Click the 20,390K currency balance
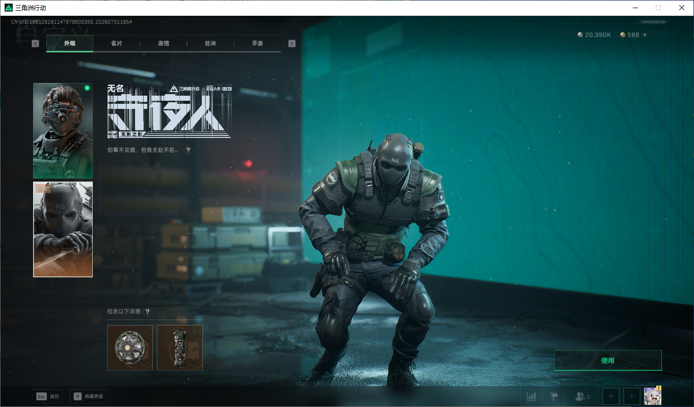This screenshot has height=407, width=694. pyautogui.click(x=594, y=35)
